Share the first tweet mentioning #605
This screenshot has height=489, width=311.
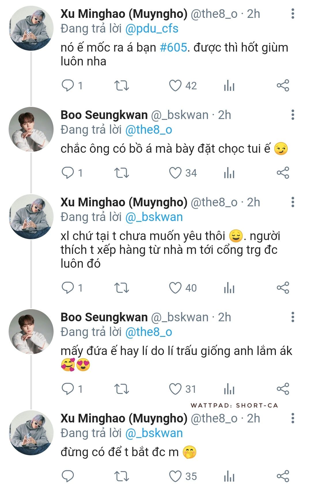pyautogui.click(x=283, y=86)
